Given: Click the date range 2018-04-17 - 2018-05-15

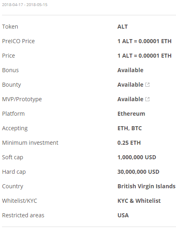Looking at the screenshot, I should pos(25,5).
